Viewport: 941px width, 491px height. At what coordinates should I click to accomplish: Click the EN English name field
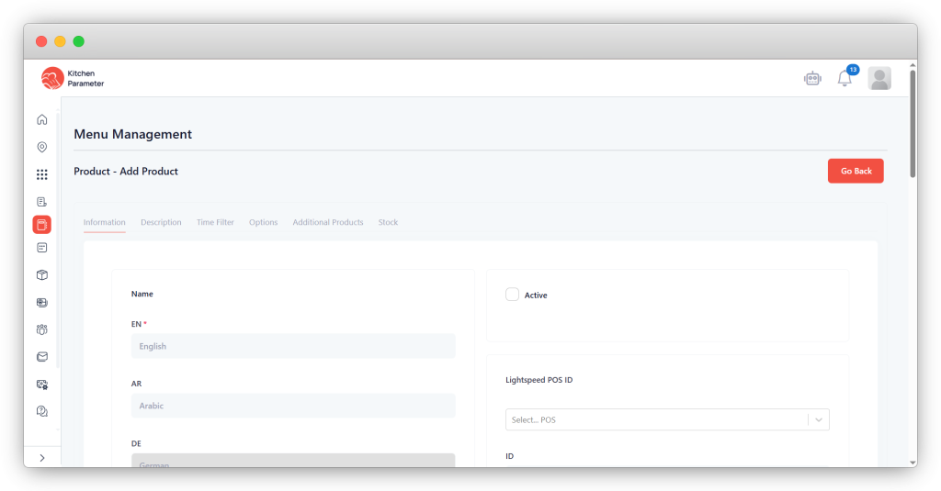coord(293,346)
